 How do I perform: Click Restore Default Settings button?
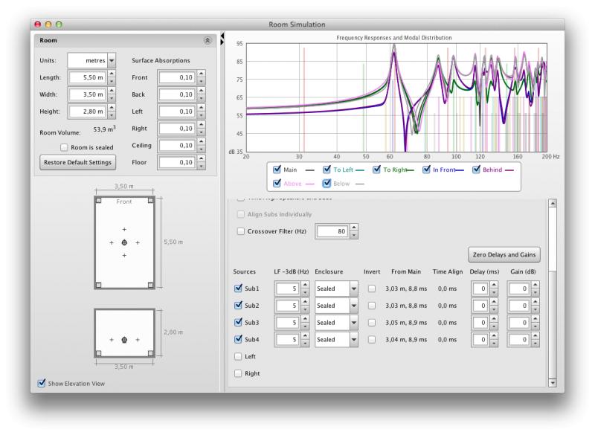[x=77, y=162]
